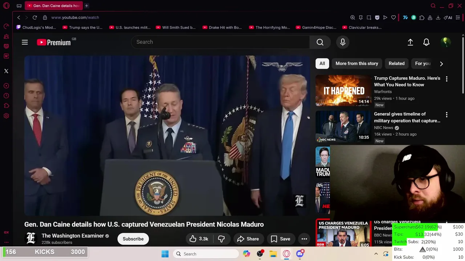Like the video with thumbs up

pos(199,239)
